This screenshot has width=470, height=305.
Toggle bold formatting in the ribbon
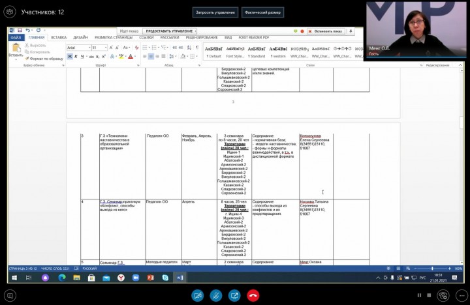70,57
